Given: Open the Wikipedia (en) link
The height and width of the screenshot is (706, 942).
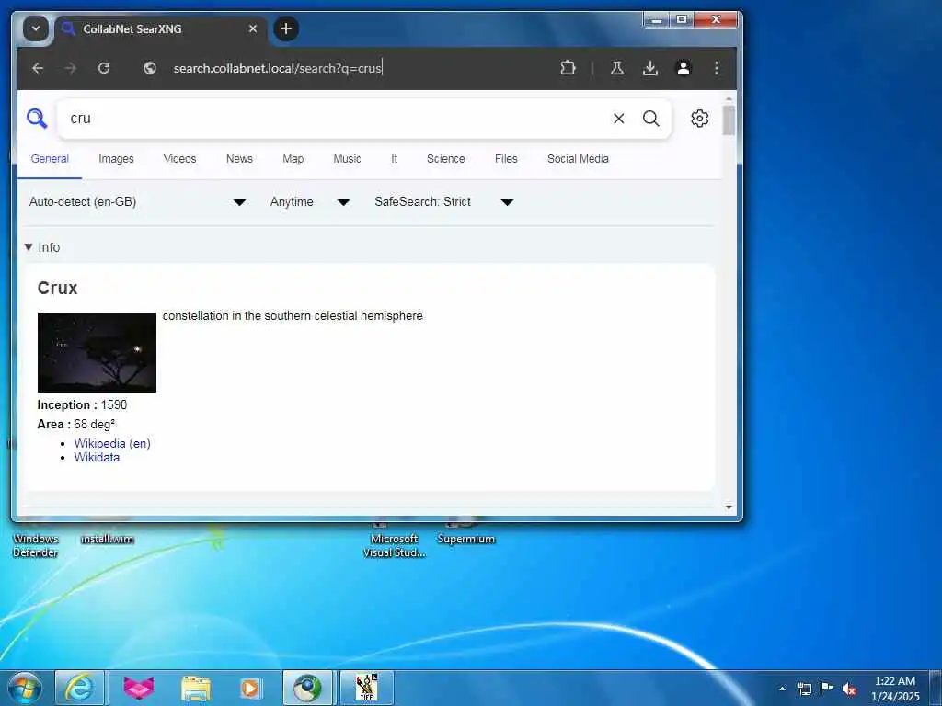Looking at the screenshot, I should click(x=112, y=444).
